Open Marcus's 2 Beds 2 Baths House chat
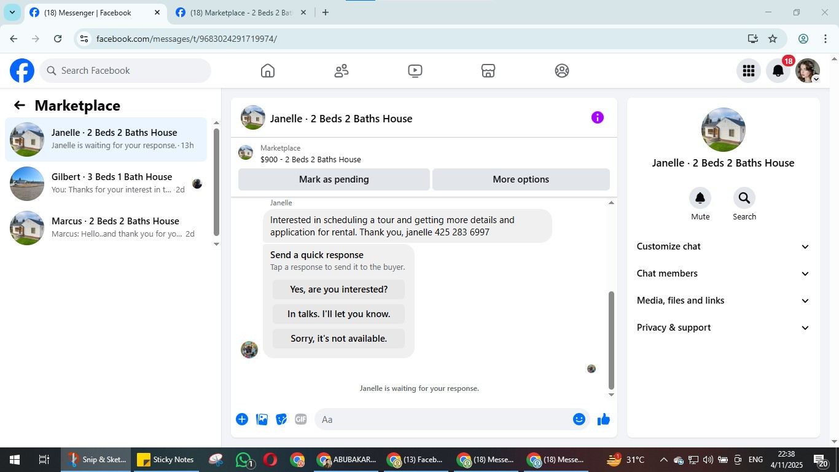The width and height of the screenshot is (839, 472). 106,228
